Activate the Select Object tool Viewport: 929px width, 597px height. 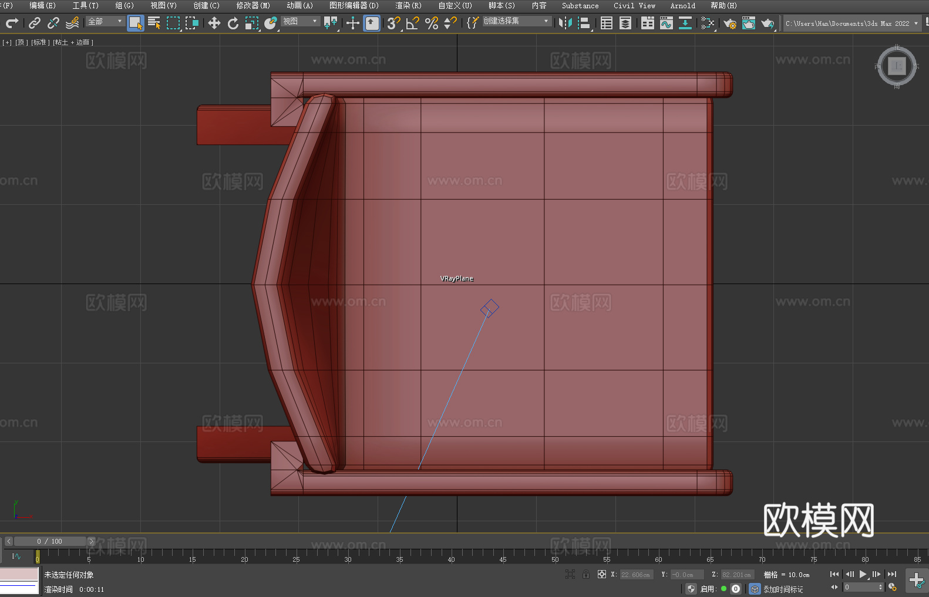click(x=136, y=23)
